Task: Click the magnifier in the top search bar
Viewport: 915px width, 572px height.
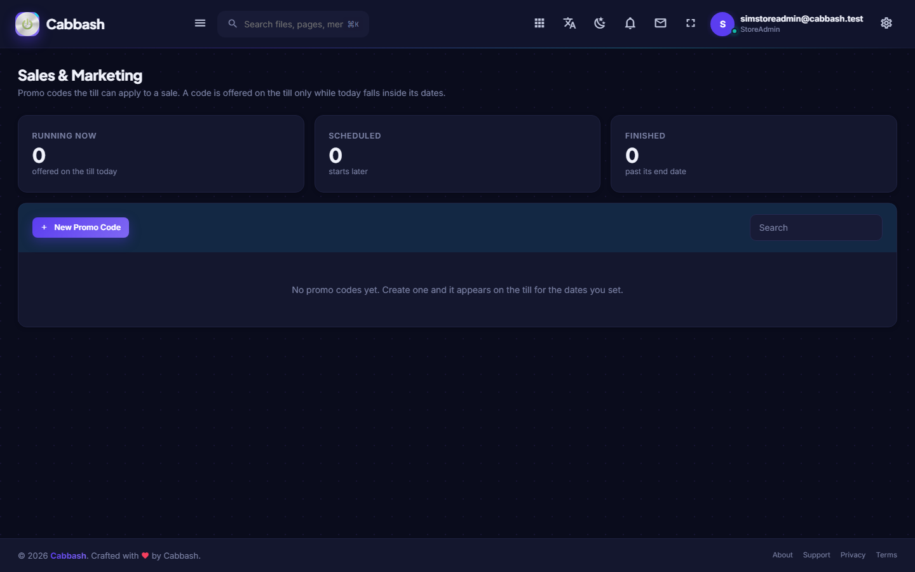Action: pyautogui.click(x=233, y=24)
